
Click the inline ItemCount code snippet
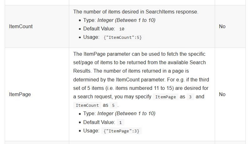[x=87, y=105]
